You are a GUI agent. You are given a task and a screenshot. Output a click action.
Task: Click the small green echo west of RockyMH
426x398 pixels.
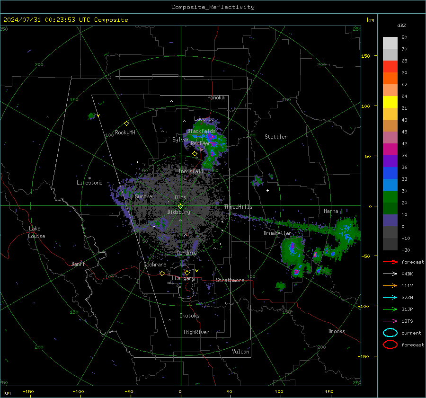tap(92, 116)
